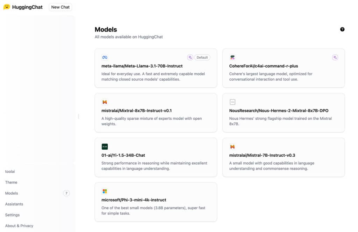Click the "Strong performance in reasoning" description
The image size is (358, 232).
(154, 166)
